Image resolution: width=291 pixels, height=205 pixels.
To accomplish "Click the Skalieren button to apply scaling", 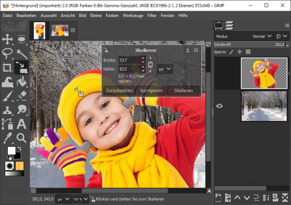I will coord(183,91).
